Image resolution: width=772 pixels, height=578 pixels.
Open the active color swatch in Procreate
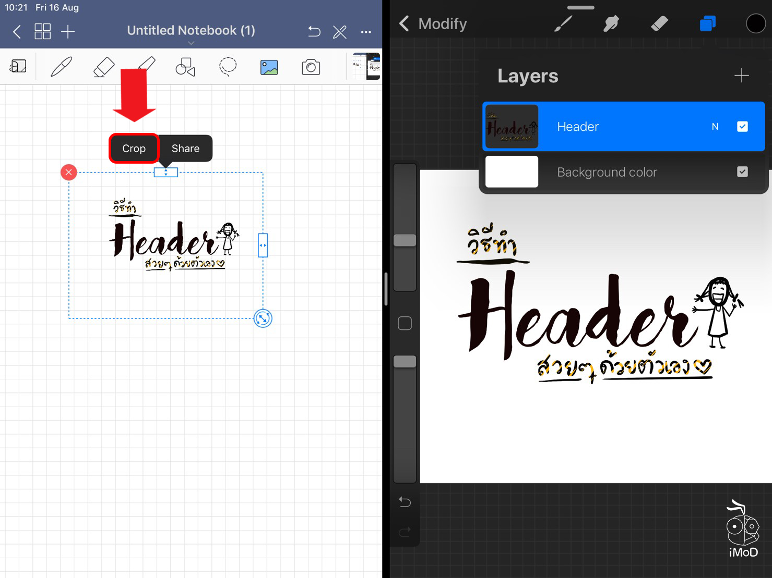pyautogui.click(x=755, y=23)
